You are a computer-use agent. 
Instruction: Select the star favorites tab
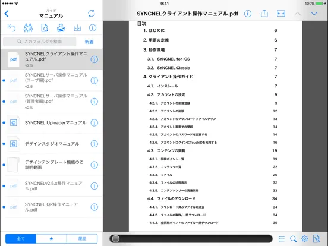pos(51,239)
